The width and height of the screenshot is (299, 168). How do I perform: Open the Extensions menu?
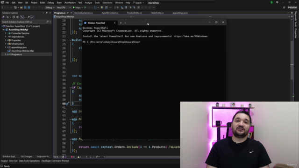[107, 3]
